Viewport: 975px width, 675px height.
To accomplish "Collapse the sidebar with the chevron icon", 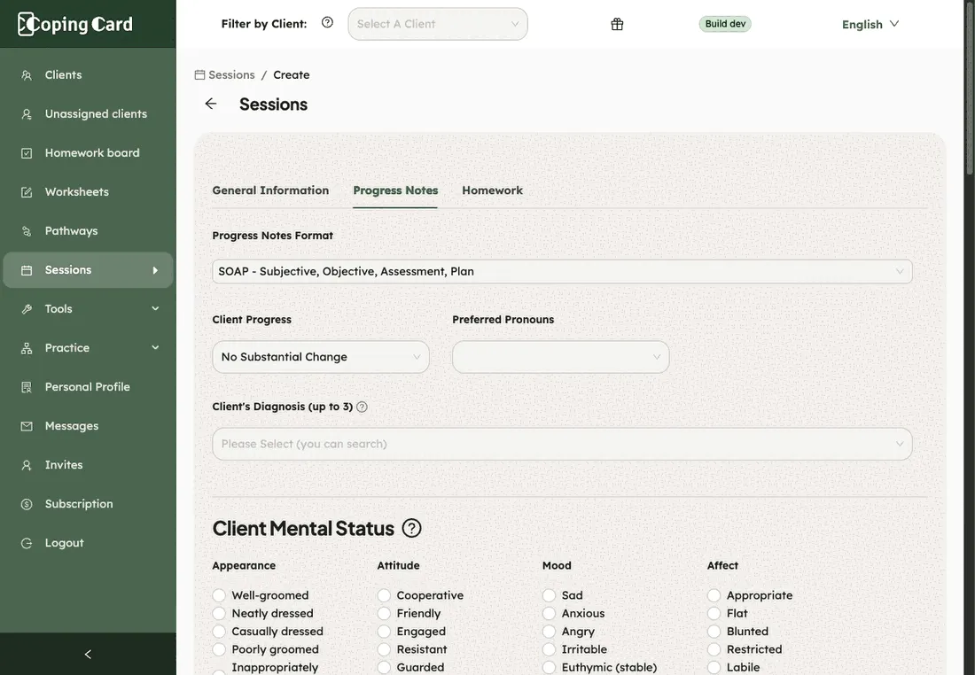I will [88, 654].
